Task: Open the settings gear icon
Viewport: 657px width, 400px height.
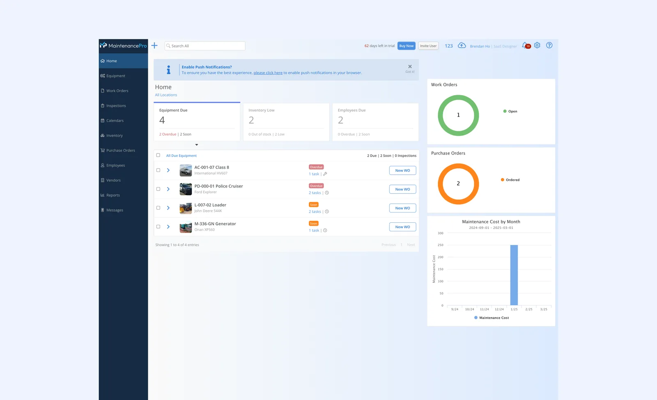Action: [x=537, y=45]
